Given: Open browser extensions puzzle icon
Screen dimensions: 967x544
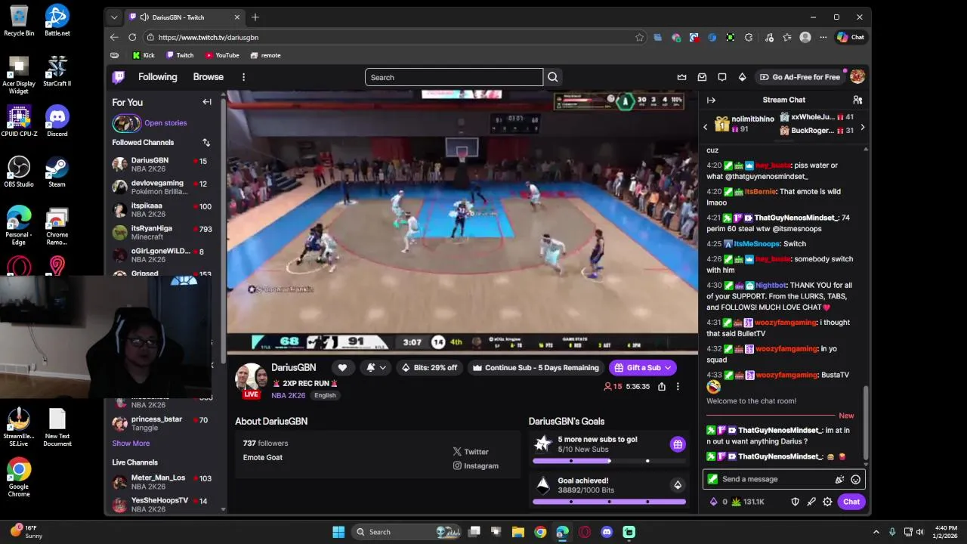Looking at the screenshot, I should pyautogui.click(x=749, y=37).
